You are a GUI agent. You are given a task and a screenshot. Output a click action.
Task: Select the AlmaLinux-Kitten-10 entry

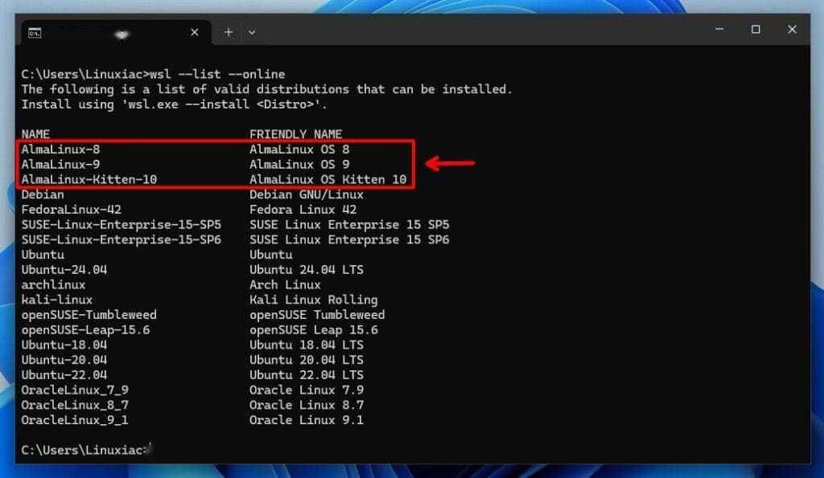point(89,179)
